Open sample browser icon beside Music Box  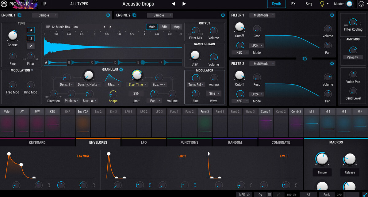point(48,27)
